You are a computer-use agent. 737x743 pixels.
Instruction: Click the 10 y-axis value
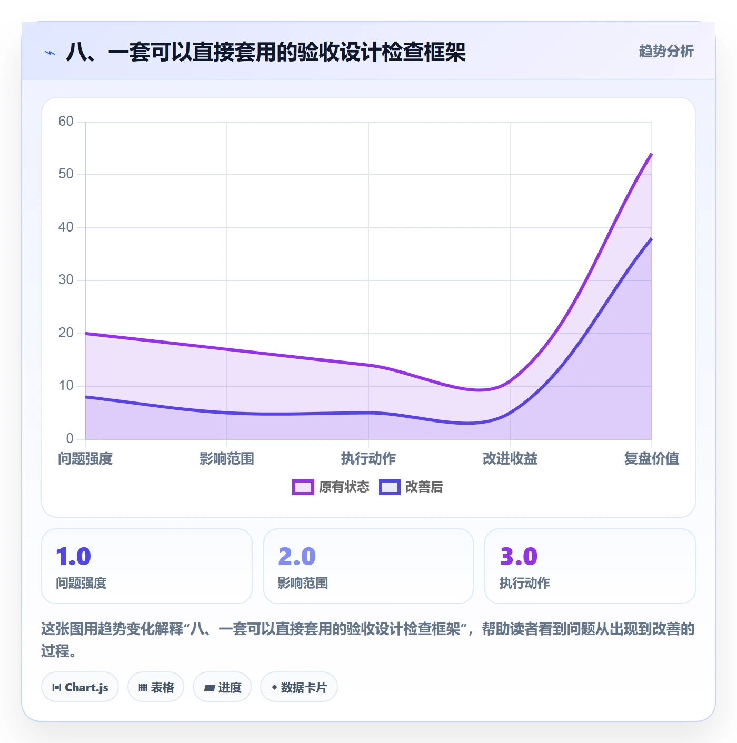[66, 386]
